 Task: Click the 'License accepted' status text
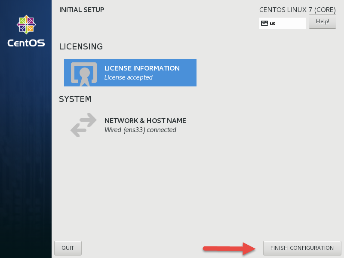[128, 77]
